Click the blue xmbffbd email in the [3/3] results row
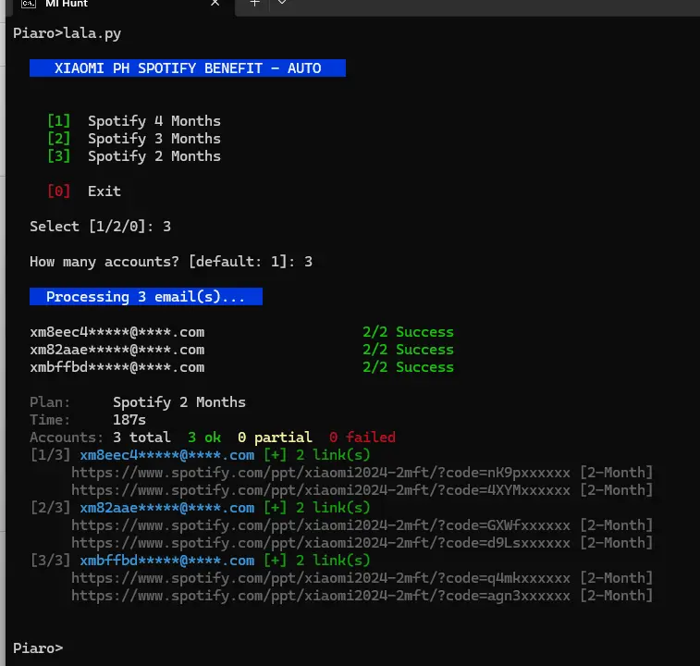Screen dimensions: 700x666 167,561
